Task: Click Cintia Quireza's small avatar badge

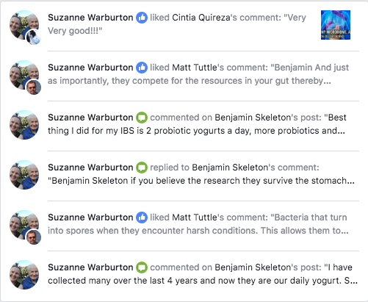Action: click(33, 37)
